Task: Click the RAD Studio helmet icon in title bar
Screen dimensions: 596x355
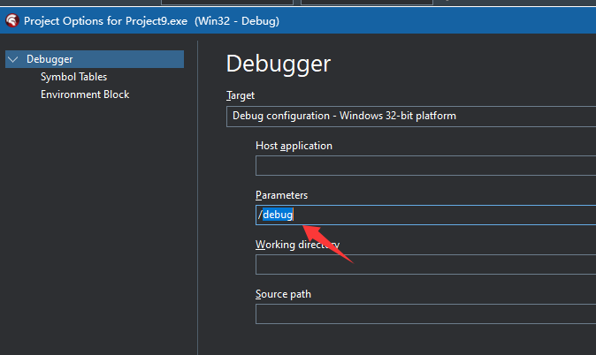Action: (x=11, y=19)
